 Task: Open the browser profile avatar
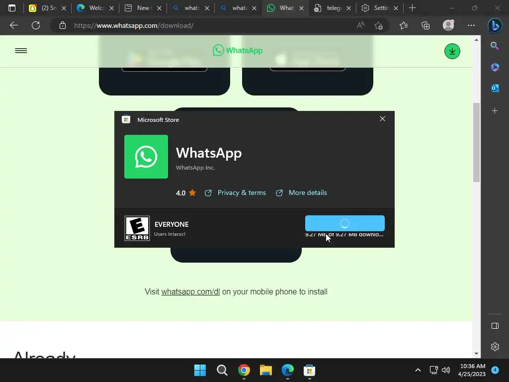tap(449, 25)
